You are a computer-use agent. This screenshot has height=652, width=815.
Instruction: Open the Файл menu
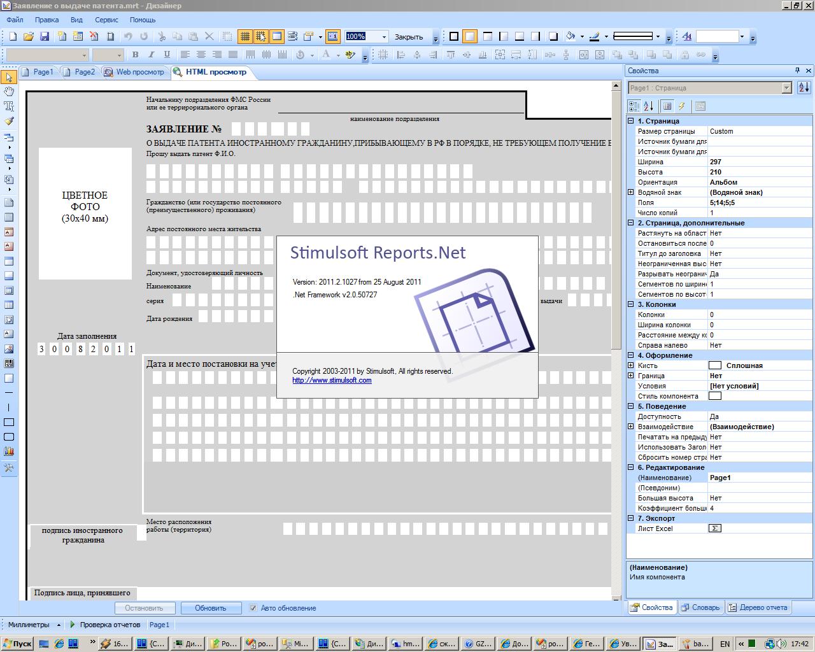[15, 20]
